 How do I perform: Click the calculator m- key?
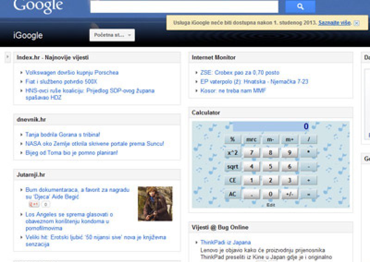271,139
